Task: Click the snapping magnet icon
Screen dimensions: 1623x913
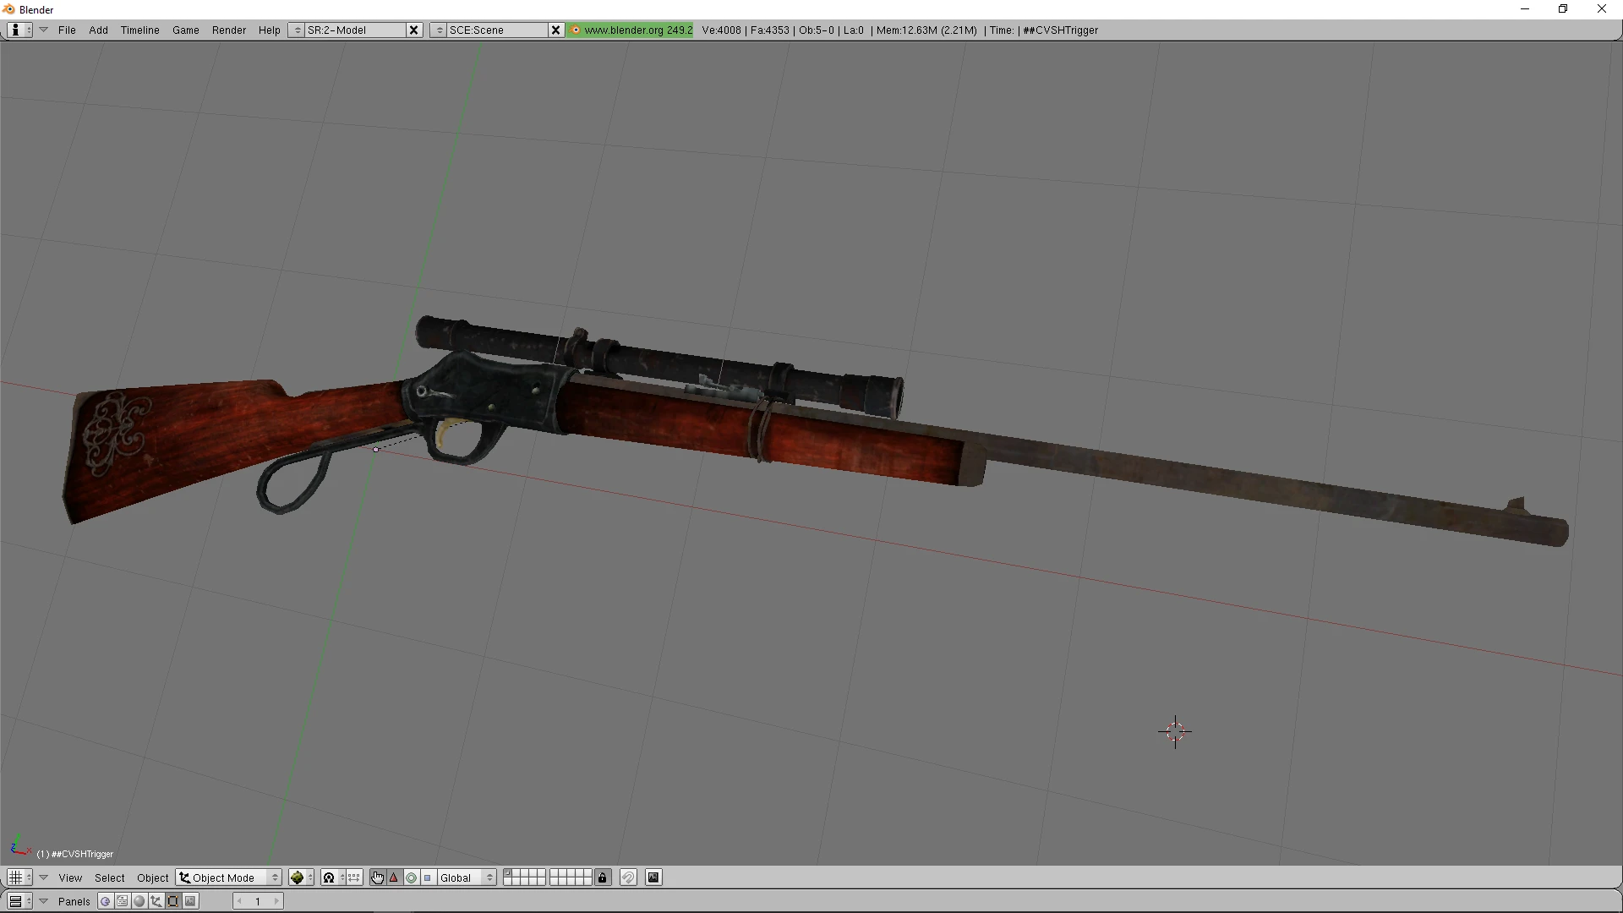Action: 628,877
